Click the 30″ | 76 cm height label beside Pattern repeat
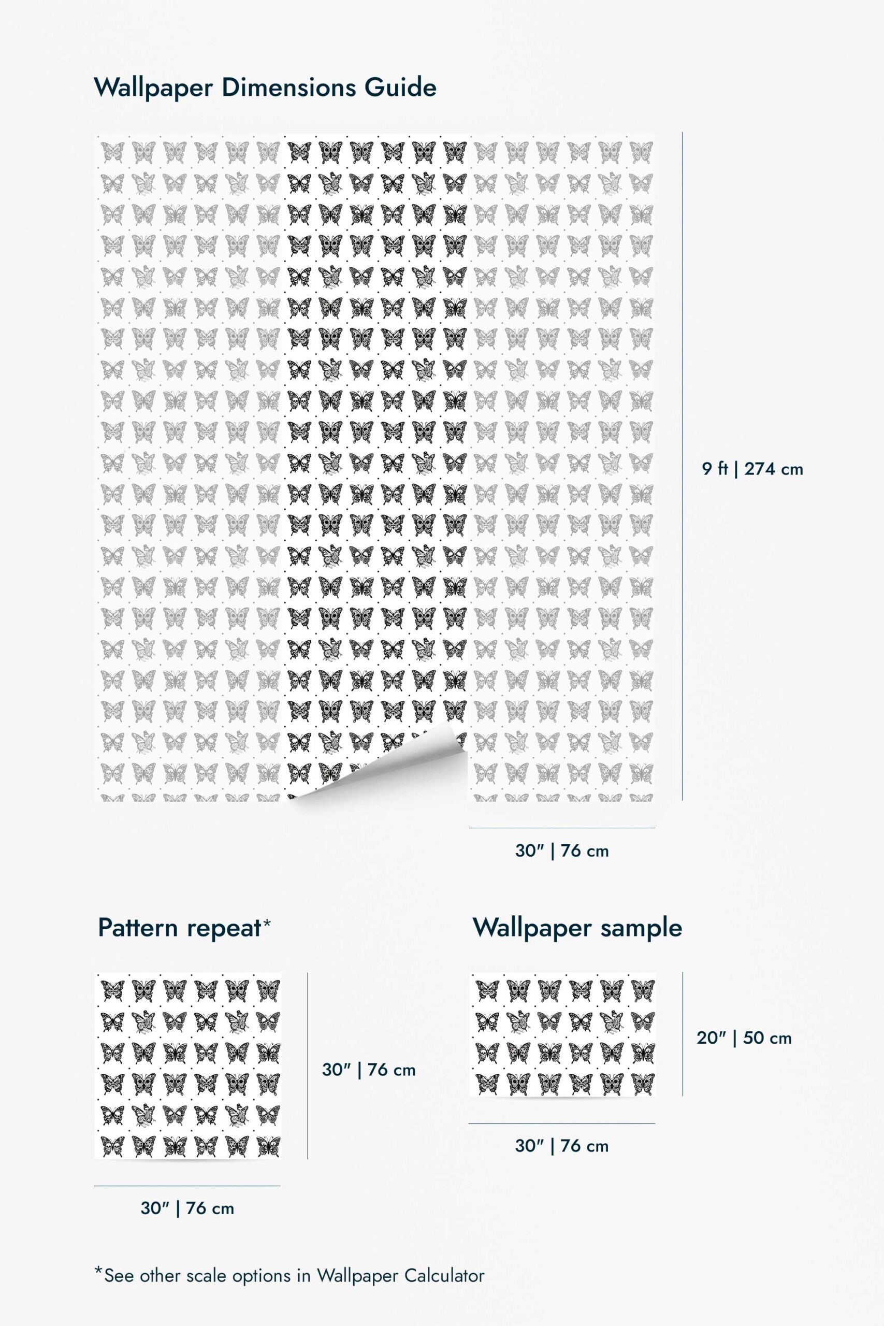The width and height of the screenshot is (884, 1326). coord(369,1070)
